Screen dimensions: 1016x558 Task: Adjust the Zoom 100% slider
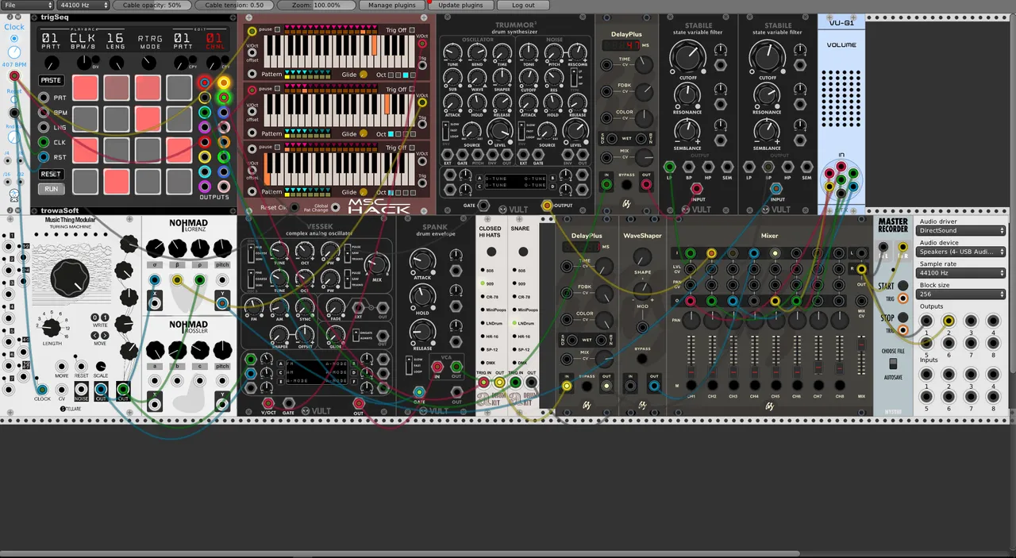tap(315, 5)
